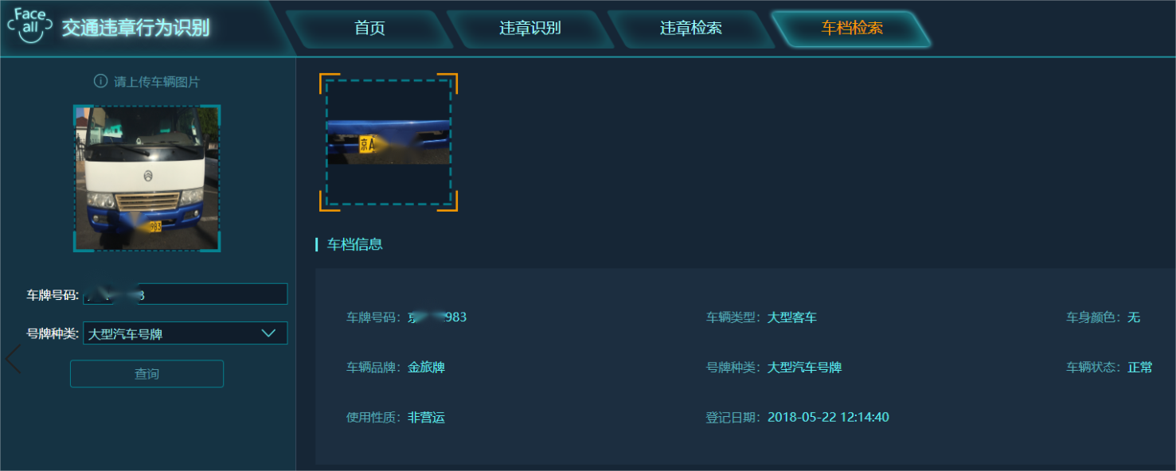The height and width of the screenshot is (471, 1176).
Task: Open the 违章识别 tab
Action: (530, 28)
